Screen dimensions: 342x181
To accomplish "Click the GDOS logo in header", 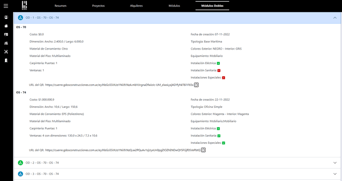I will click(x=25, y=6).
